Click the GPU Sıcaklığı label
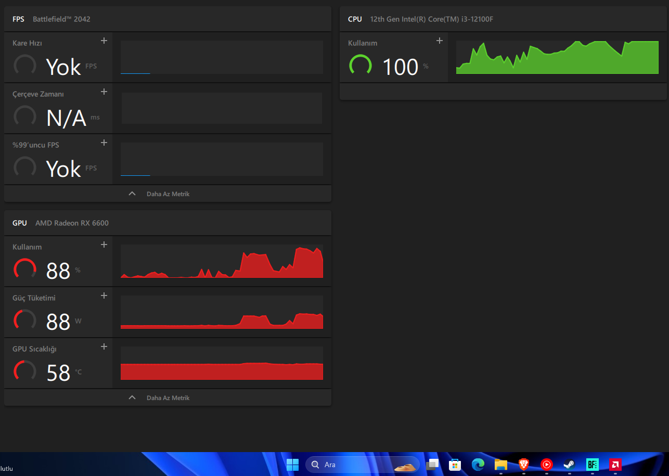The width and height of the screenshot is (669, 476). click(34, 349)
